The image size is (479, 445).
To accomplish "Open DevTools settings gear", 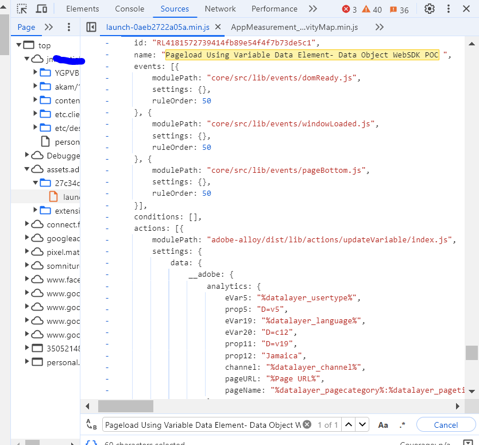I will click(x=429, y=8).
